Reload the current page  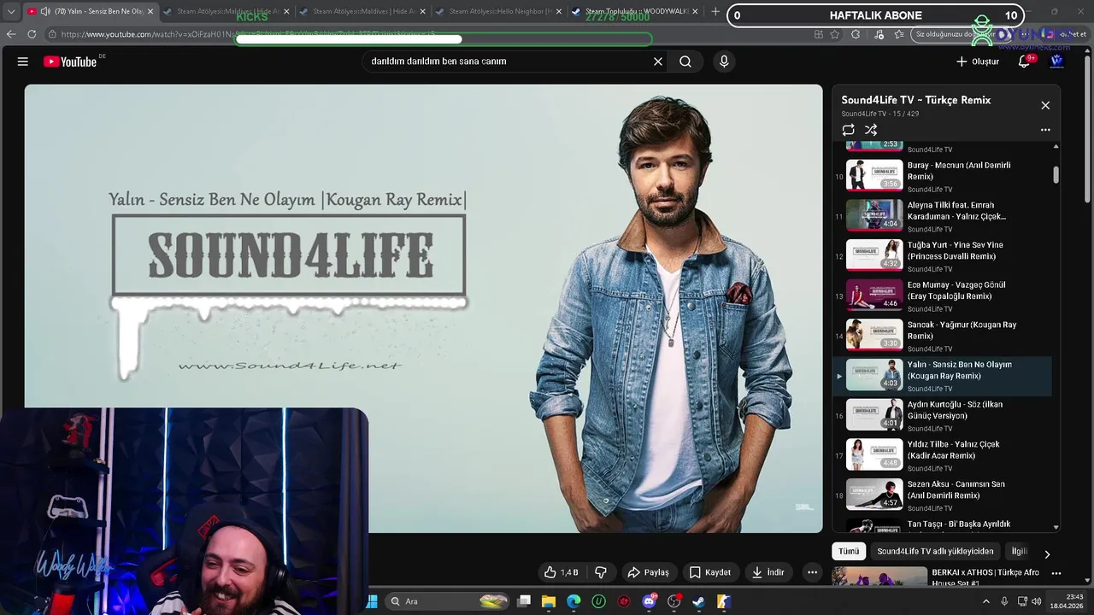click(32, 34)
